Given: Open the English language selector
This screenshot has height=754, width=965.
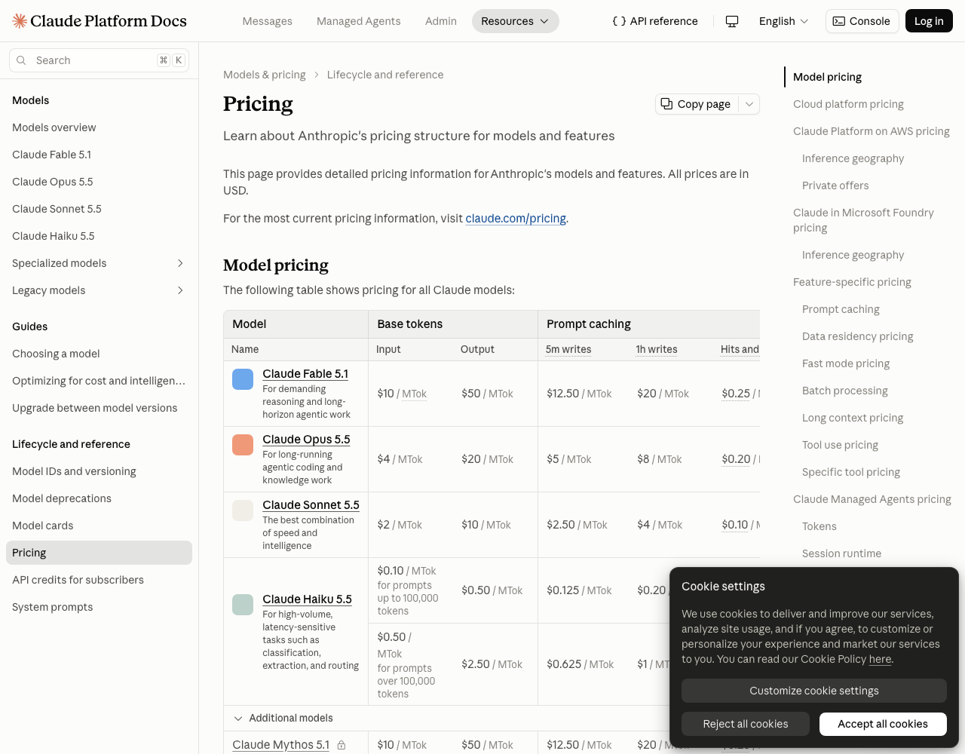Looking at the screenshot, I should coord(783,21).
